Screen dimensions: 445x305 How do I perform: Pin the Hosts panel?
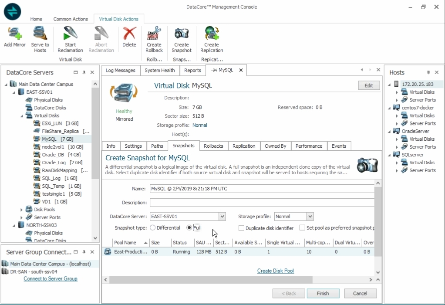(x=428, y=72)
